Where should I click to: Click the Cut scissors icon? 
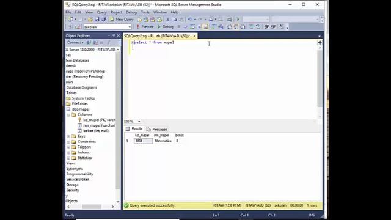coord(167,20)
